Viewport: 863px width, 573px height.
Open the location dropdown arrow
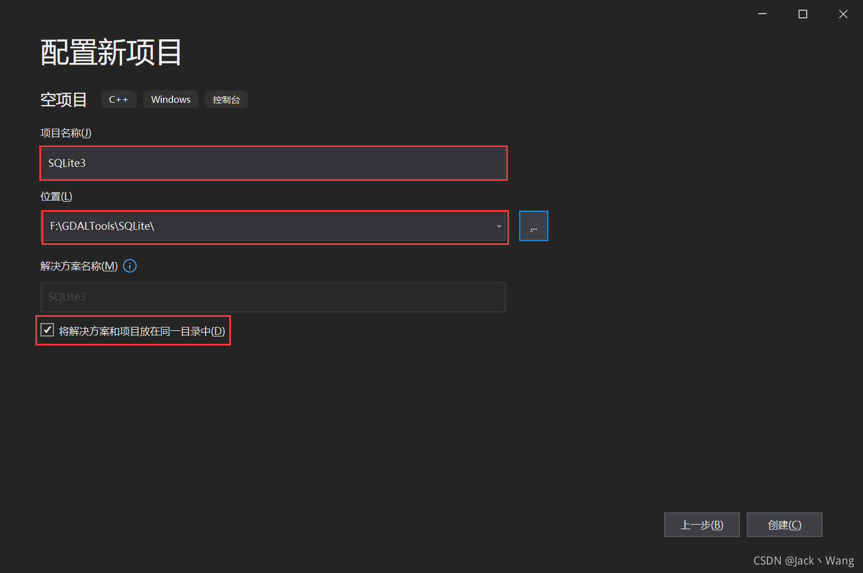(x=498, y=226)
